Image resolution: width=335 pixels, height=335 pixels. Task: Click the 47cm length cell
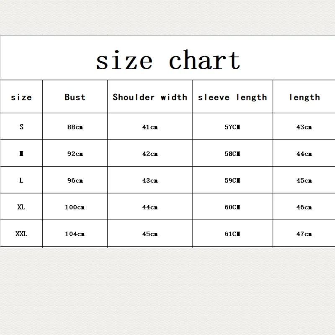click(304, 234)
